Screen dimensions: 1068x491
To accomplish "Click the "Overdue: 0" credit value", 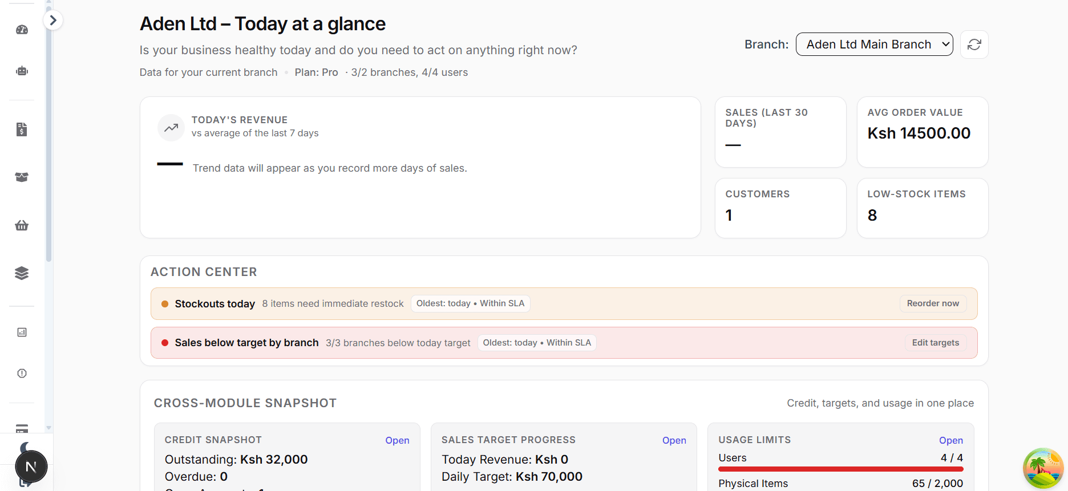I will click(196, 477).
